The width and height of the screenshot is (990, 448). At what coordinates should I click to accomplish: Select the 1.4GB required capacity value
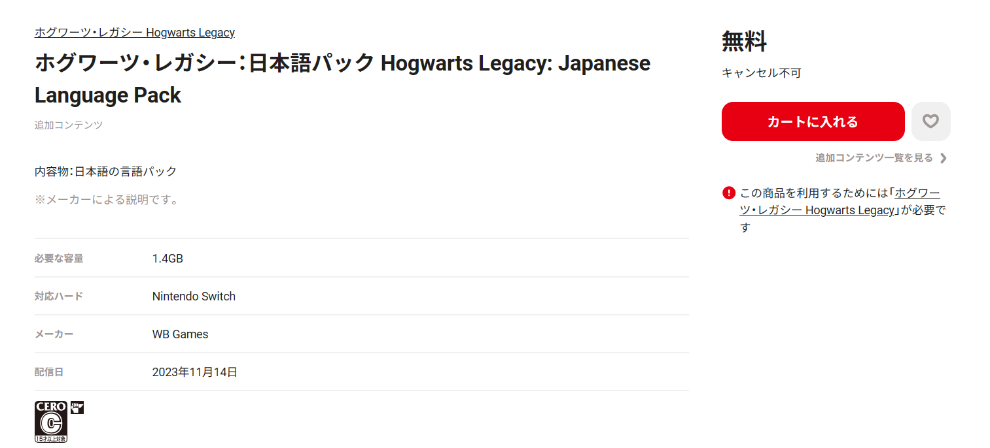click(x=168, y=259)
